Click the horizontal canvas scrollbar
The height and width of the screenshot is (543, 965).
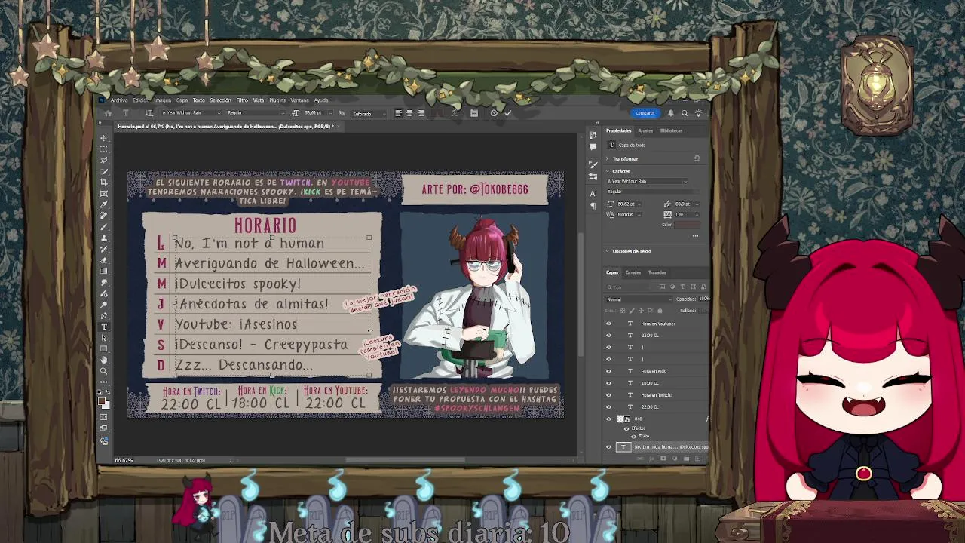coord(406,460)
